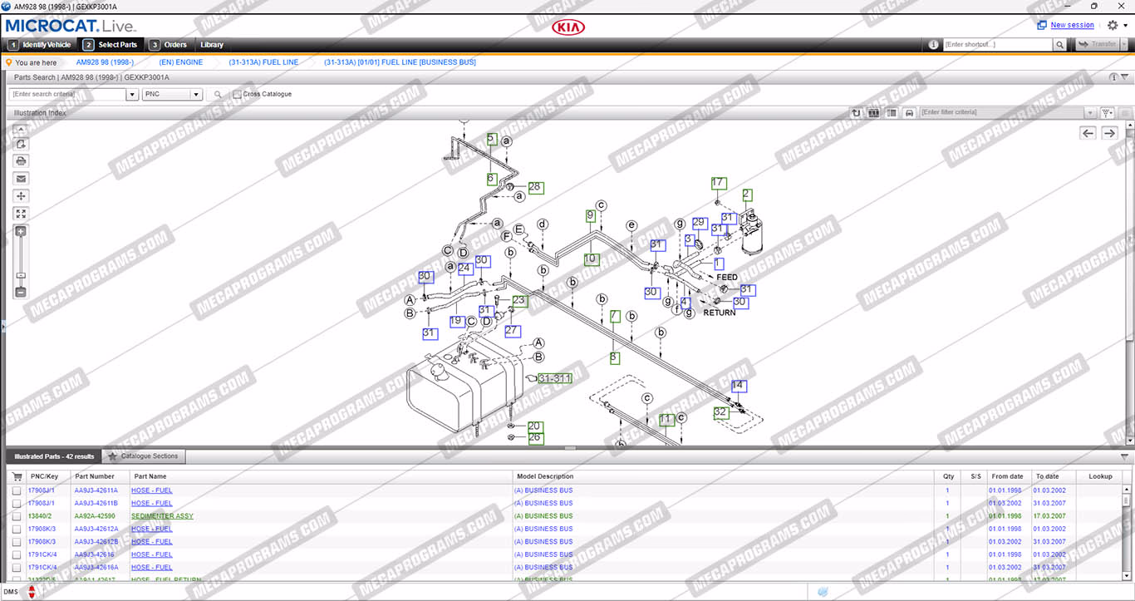
Task: Click the zoom out minus button
Action: click(x=21, y=292)
